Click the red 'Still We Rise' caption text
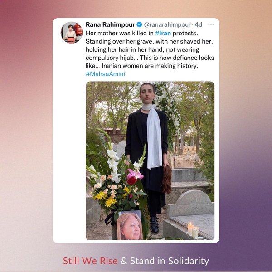 pos(90,261)
